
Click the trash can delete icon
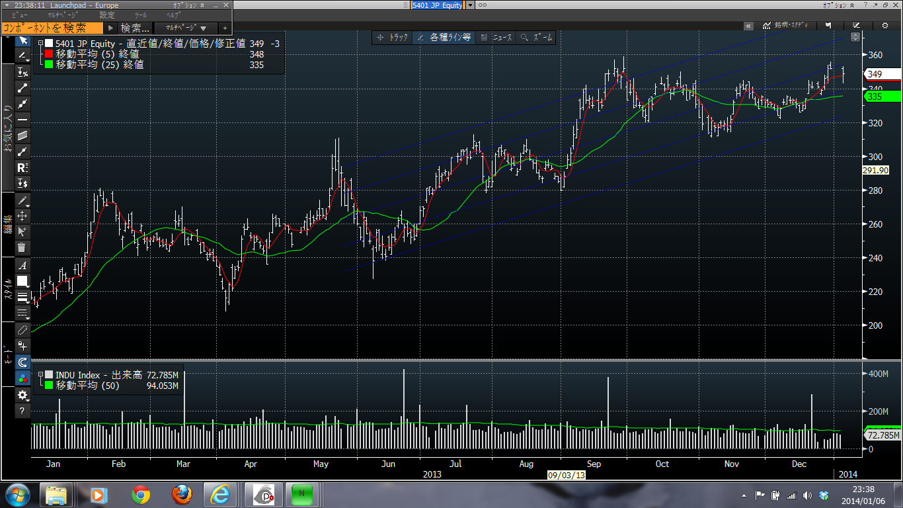tap(22, 247)
